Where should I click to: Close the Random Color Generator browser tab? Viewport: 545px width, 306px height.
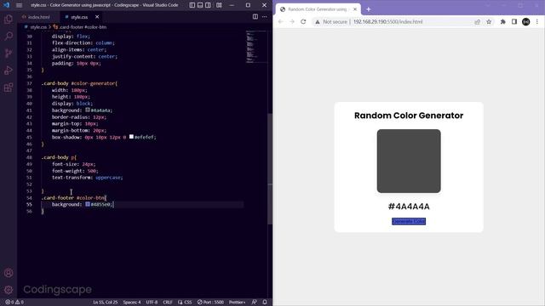click(x=355, y=9)
